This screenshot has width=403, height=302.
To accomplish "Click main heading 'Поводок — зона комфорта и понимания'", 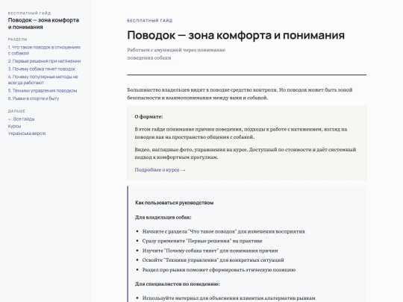I will [236, 35].
